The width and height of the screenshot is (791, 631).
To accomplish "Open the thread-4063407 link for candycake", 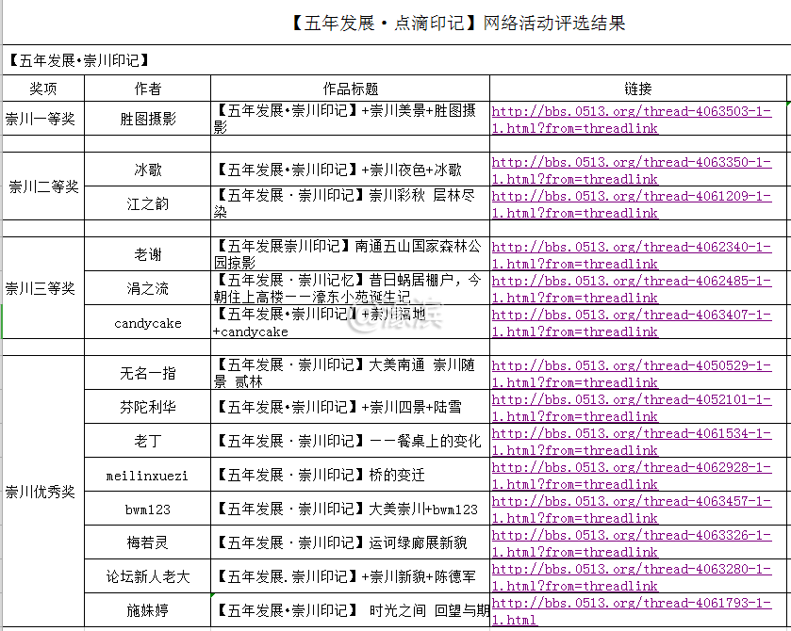I will [x=636, y=323].
